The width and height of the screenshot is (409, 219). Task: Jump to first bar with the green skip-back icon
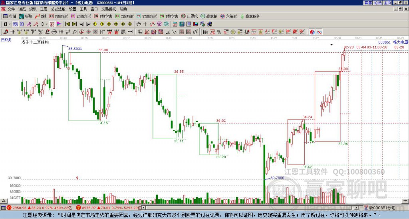click(68, 24)
